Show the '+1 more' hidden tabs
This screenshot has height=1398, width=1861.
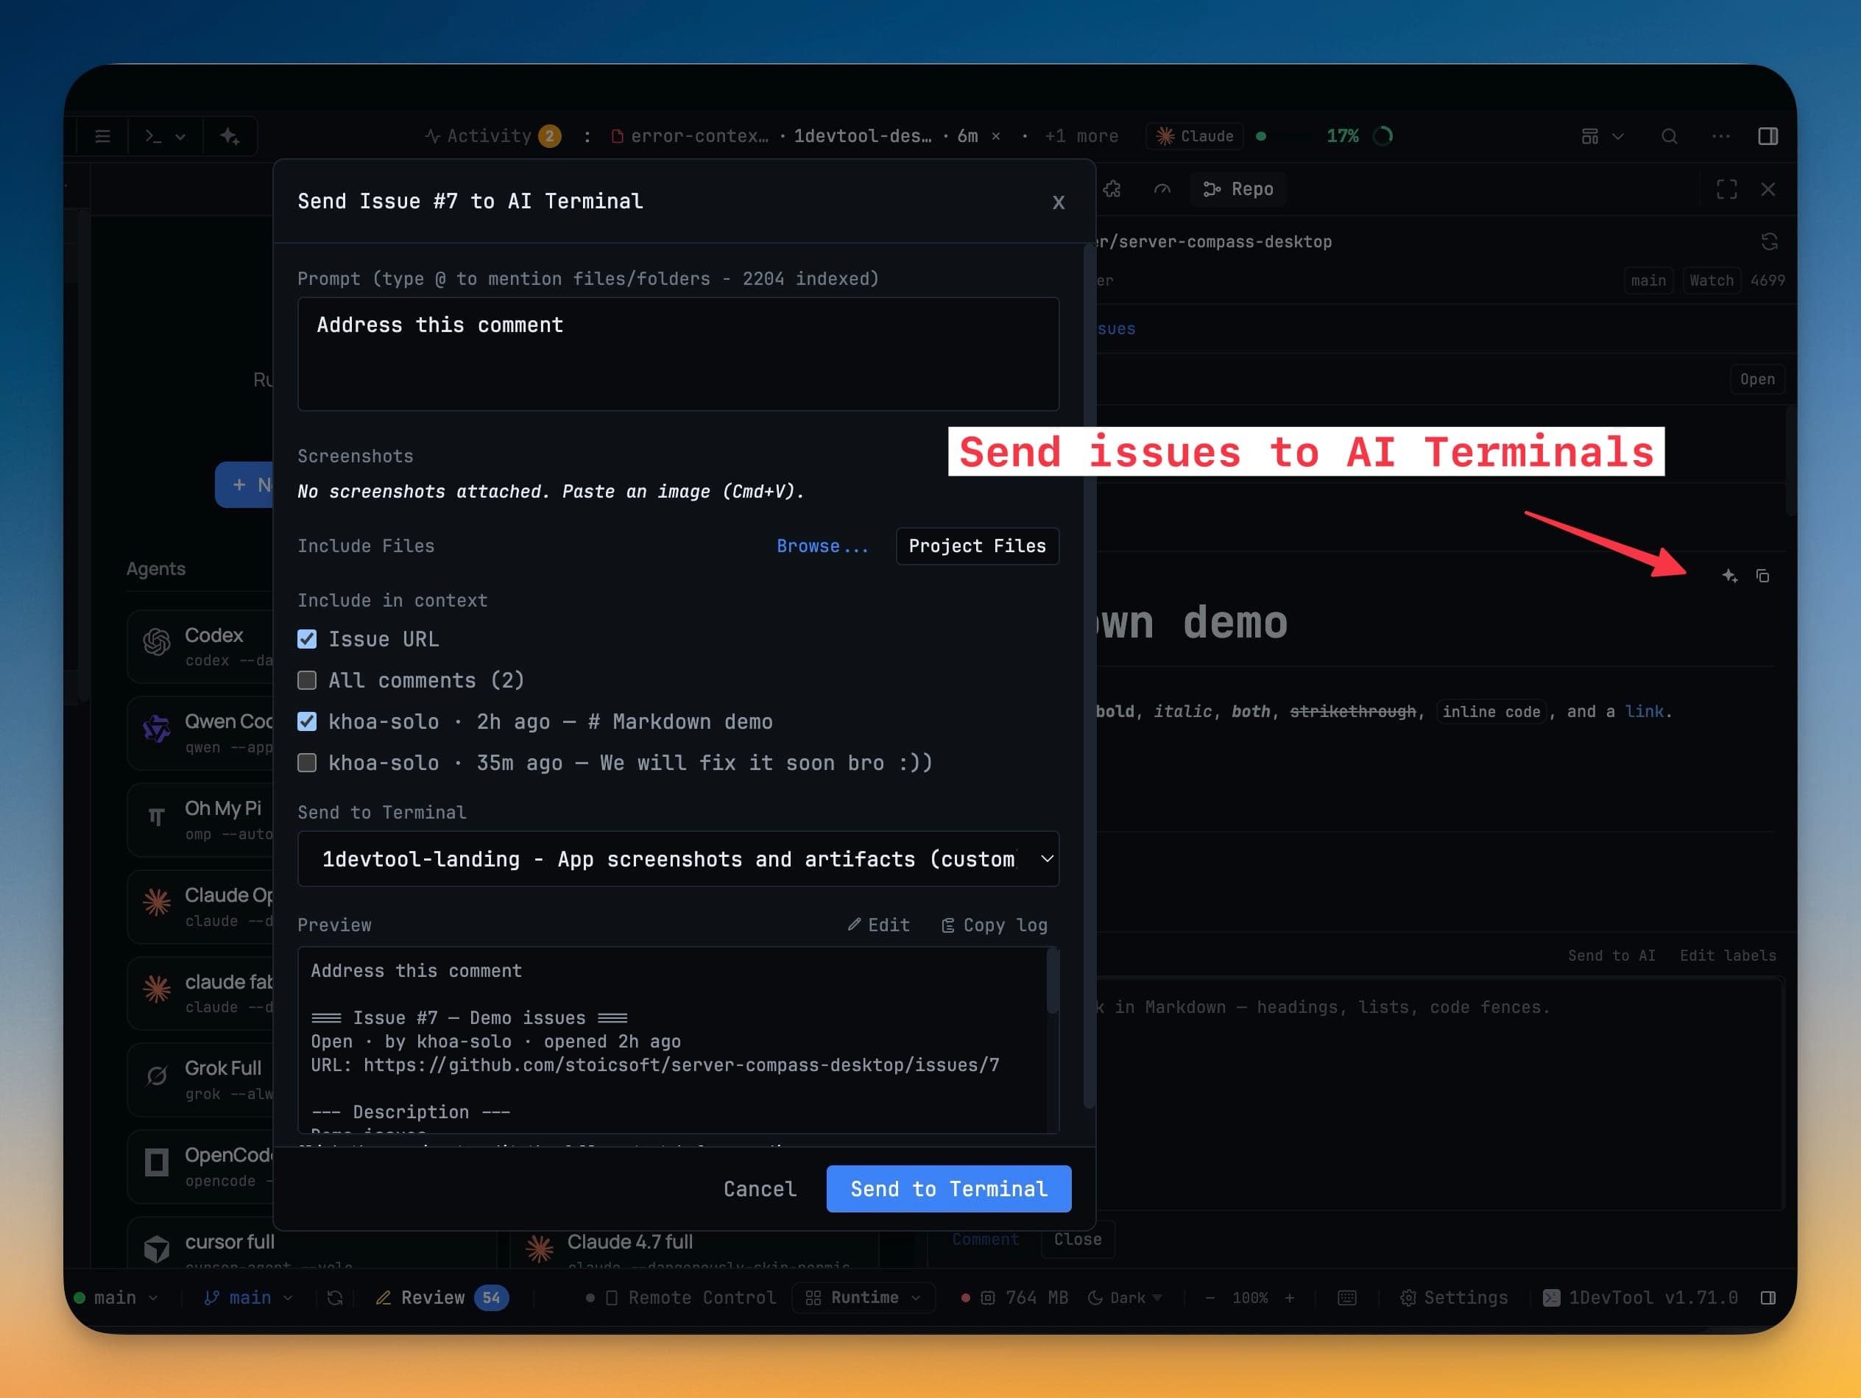(x=1081, y=136)
